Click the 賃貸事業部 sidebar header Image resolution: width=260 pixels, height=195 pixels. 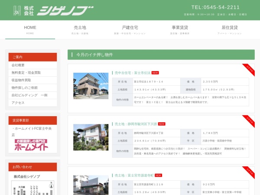32,120
